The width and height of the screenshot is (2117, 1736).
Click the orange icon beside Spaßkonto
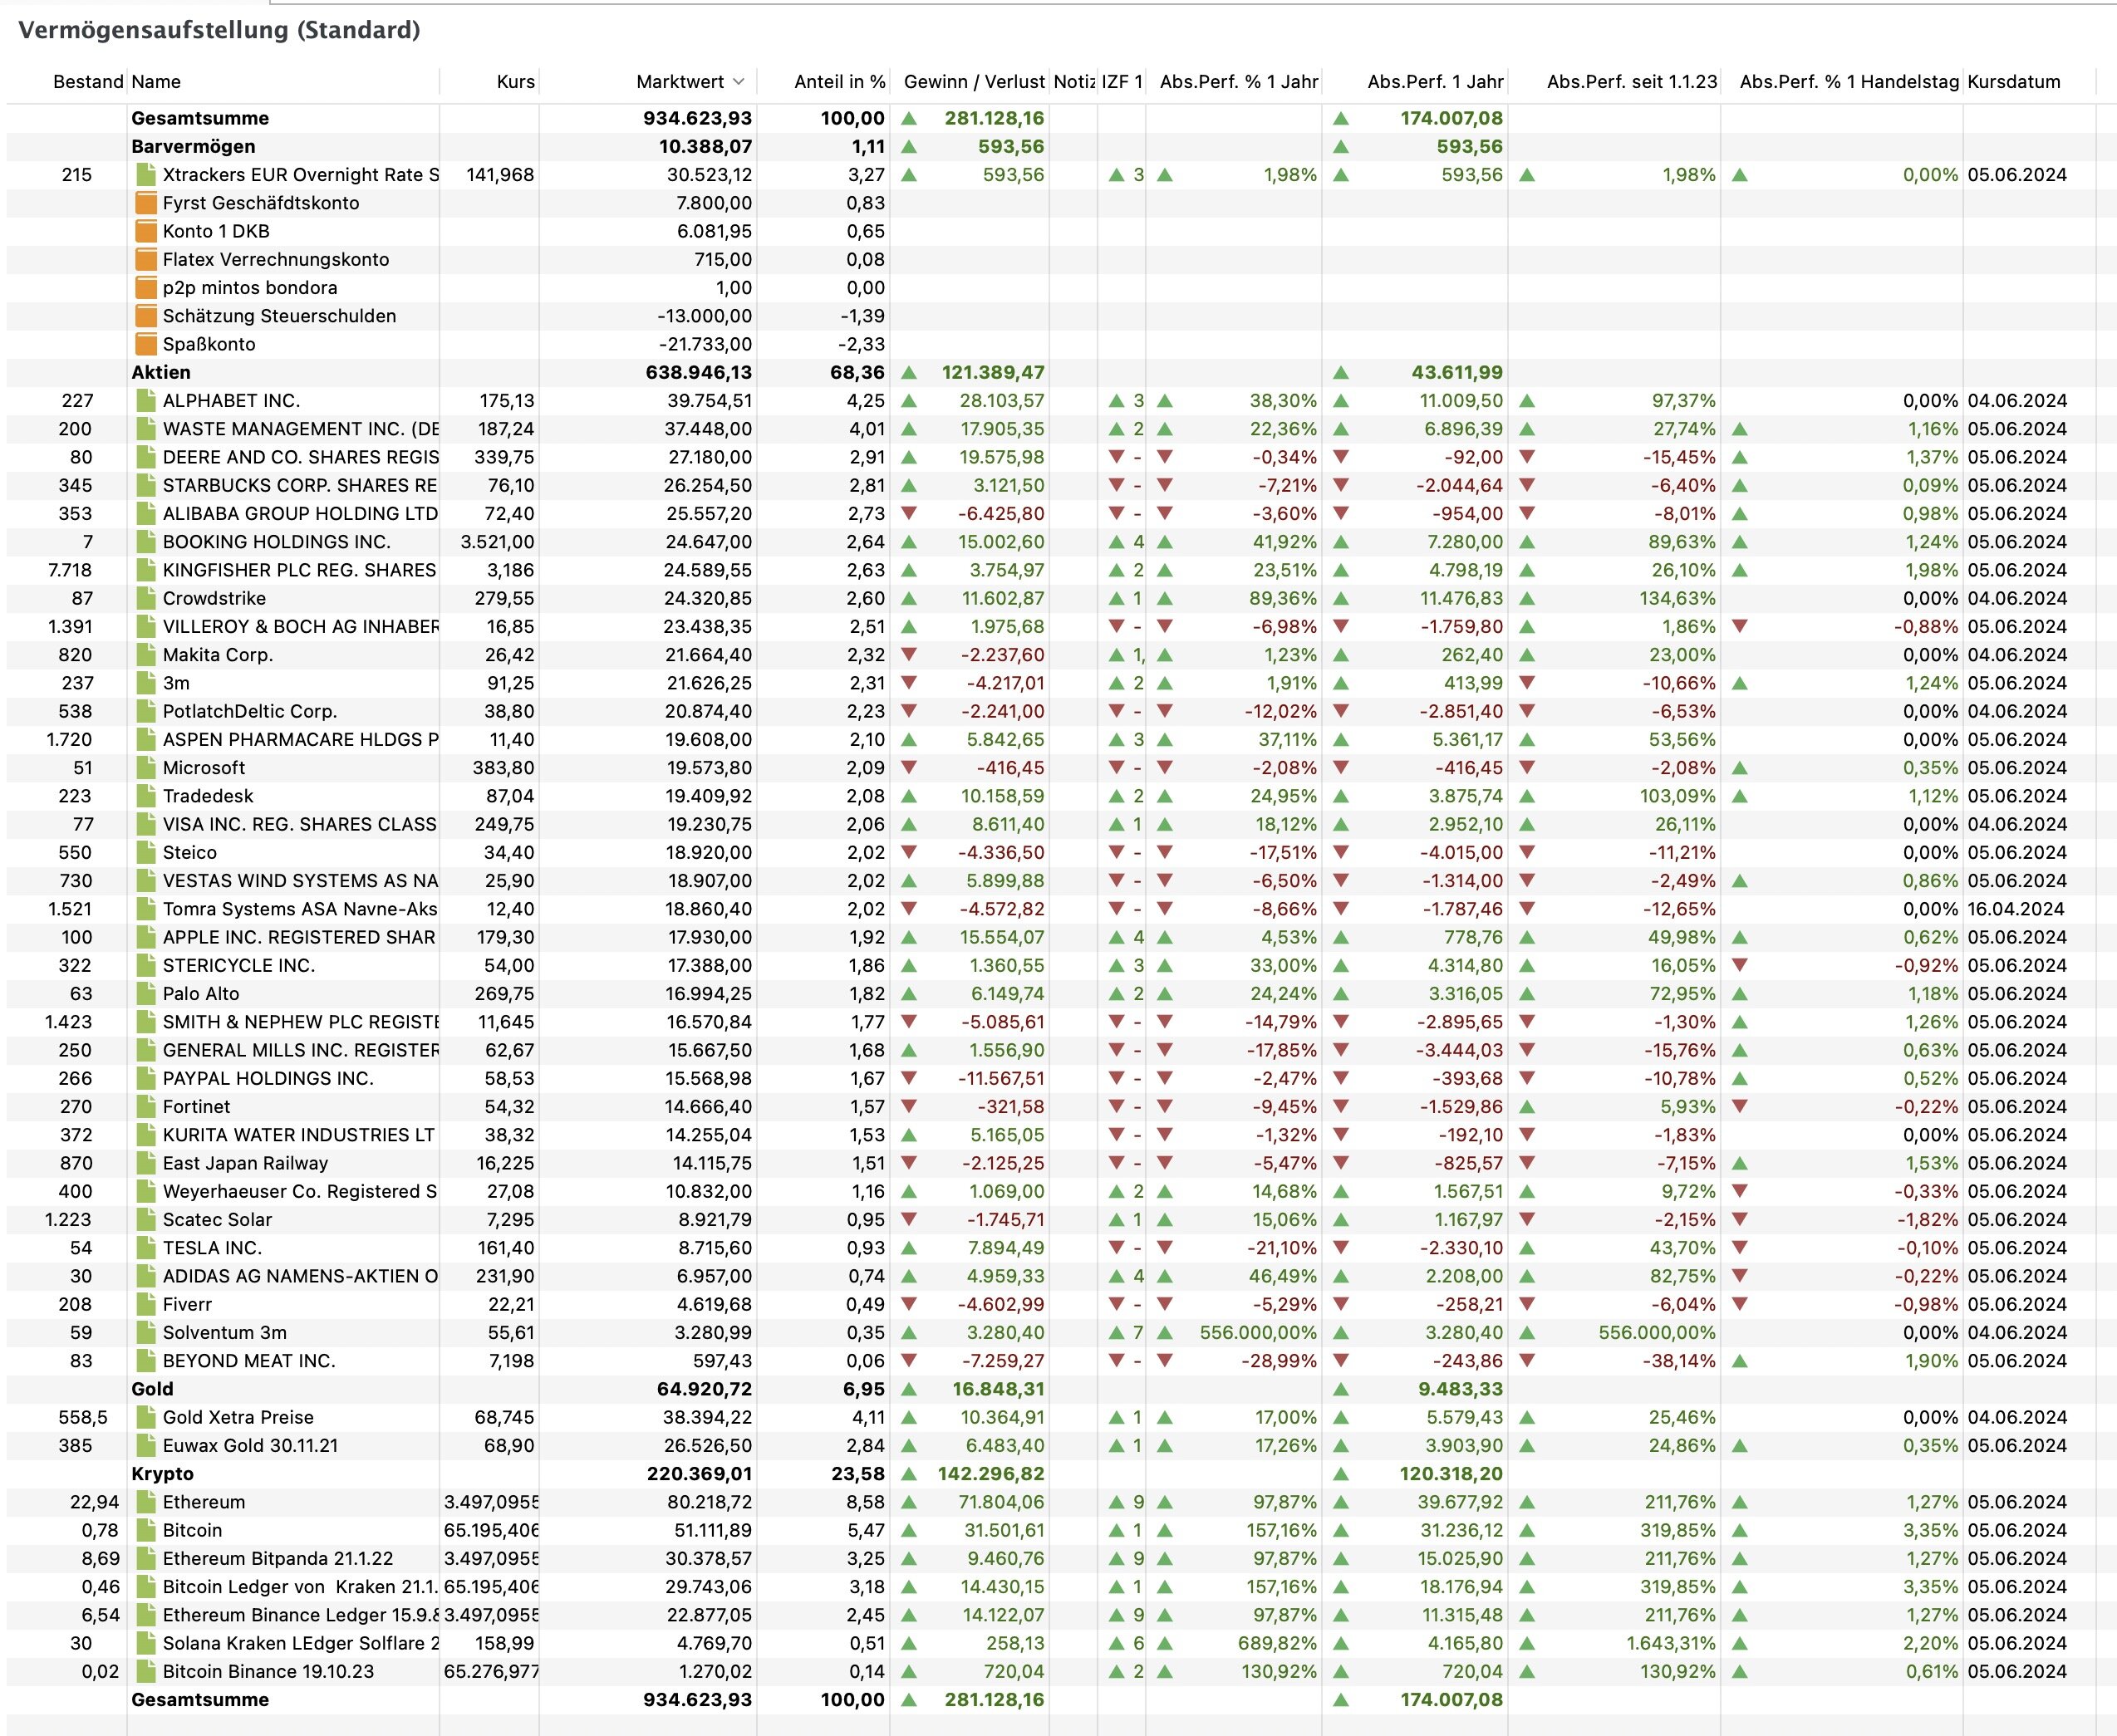click(146, 344)
